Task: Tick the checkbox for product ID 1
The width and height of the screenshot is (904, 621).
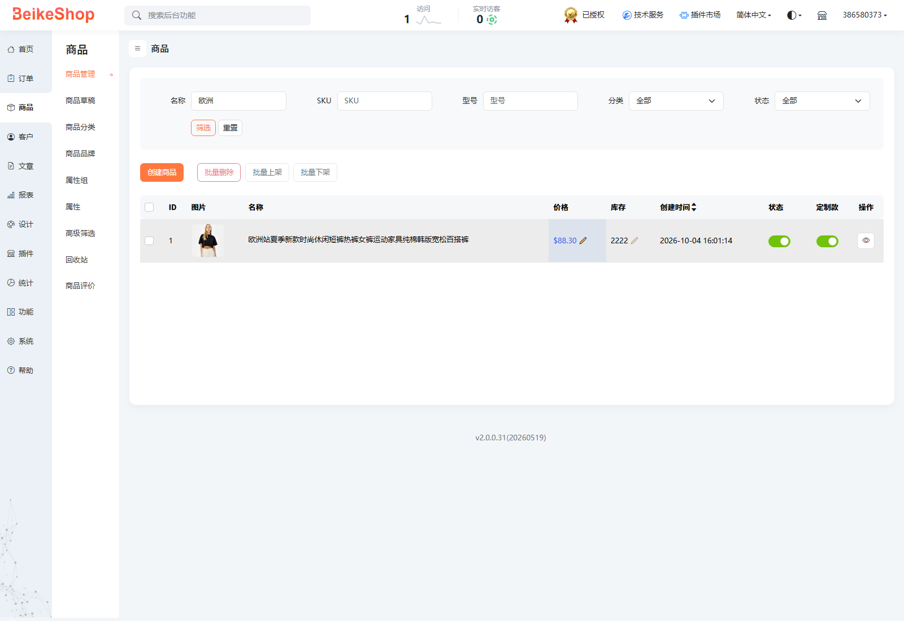Action: (149, 240)
